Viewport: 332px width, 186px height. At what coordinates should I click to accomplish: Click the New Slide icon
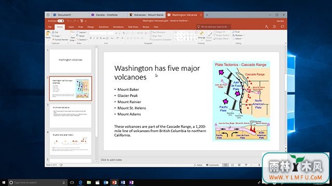click(x=73, y=34)
